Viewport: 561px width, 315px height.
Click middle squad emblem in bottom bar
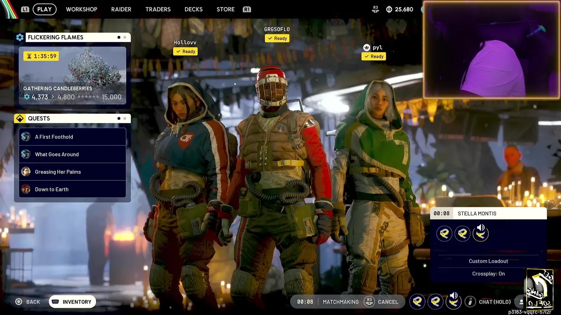435,301
